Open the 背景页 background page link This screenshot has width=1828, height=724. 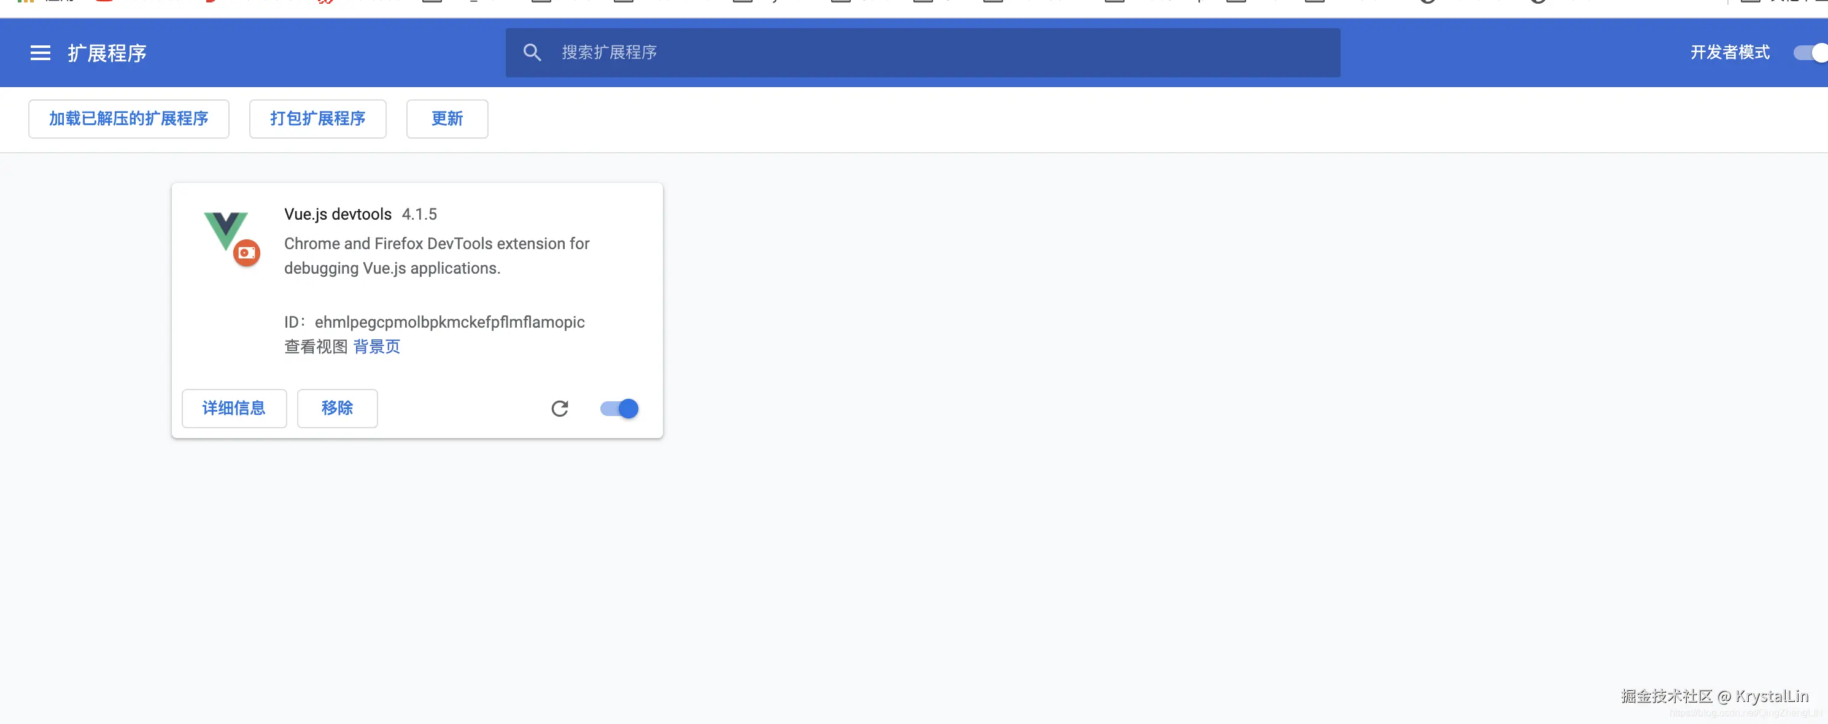click(x=376, y=347)
